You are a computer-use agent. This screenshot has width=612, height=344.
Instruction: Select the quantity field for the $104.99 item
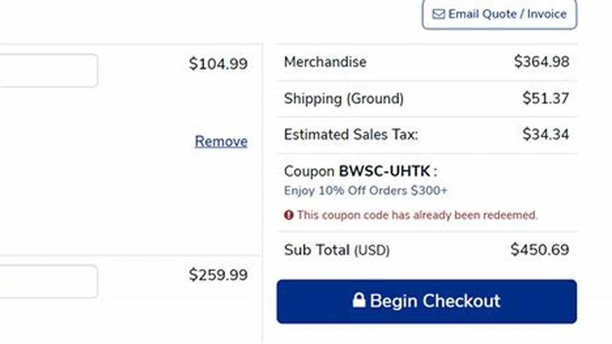coord(48,70)
